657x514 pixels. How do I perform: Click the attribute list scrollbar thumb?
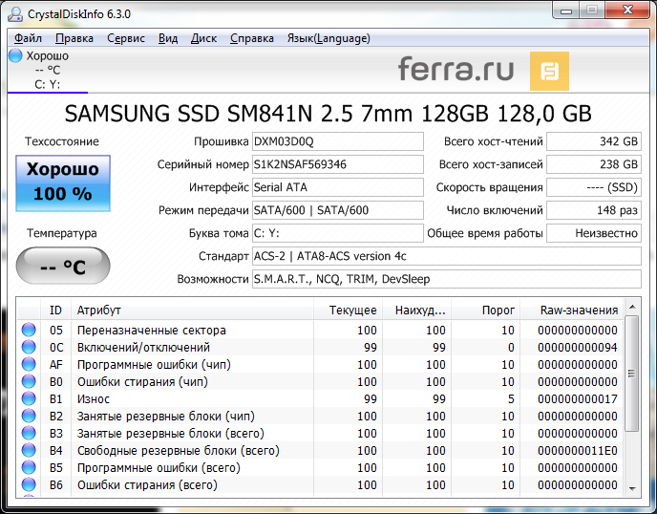click(632, 374)
